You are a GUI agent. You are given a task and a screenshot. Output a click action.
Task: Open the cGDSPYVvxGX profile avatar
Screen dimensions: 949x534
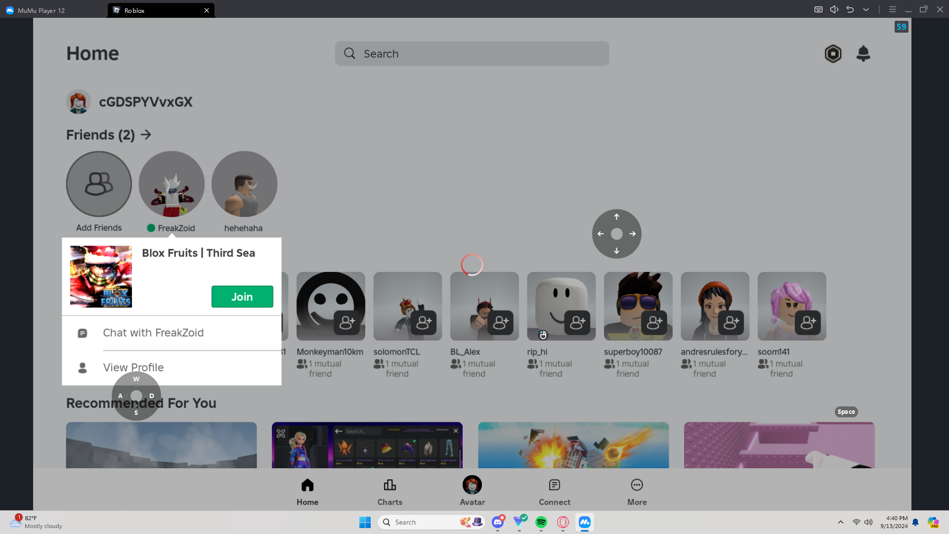[78, 102]
